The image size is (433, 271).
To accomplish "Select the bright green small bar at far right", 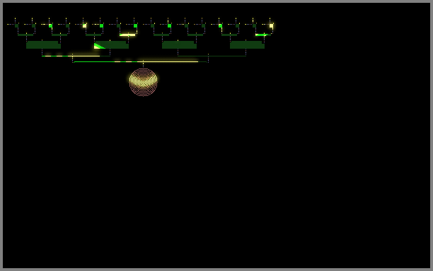I will [262, 35].
